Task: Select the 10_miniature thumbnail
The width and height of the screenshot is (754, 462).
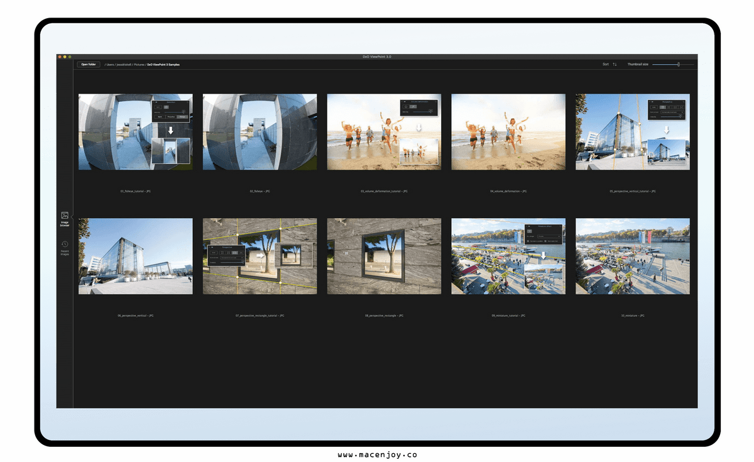Action: click(x=633, y=256)
